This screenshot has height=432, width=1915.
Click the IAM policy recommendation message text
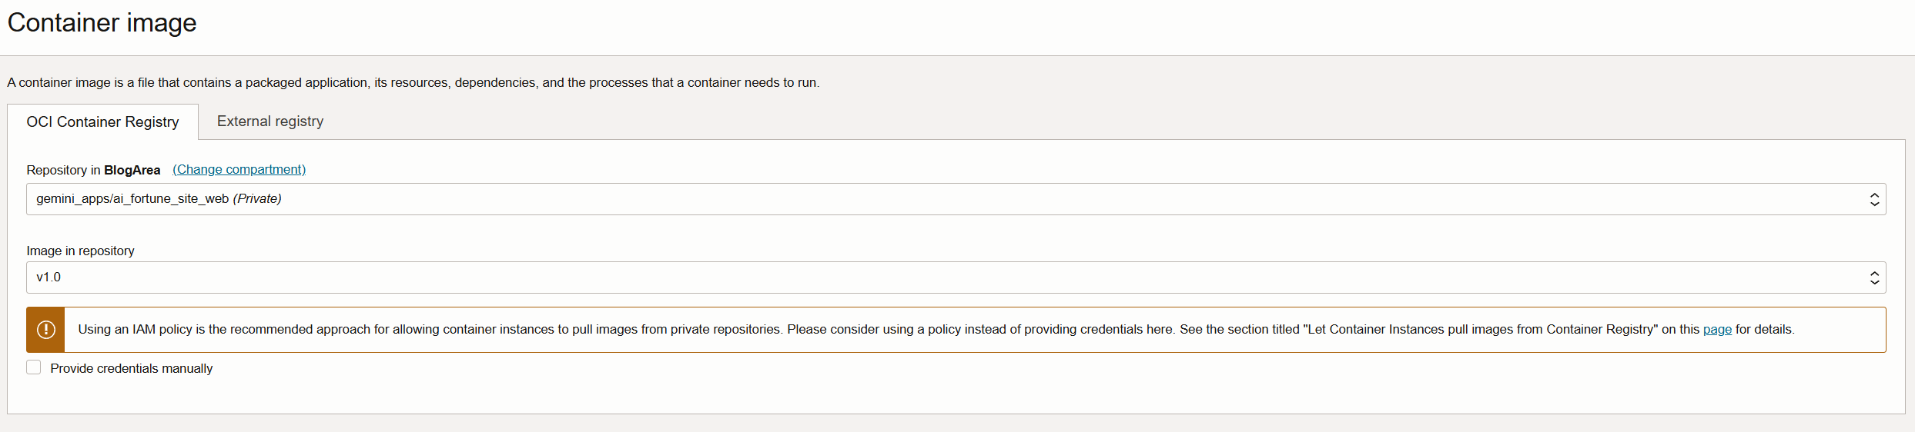[x=936, y=330]
